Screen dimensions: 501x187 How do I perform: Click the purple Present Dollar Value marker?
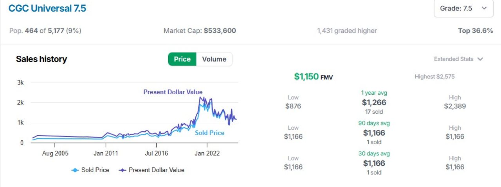(122, 170)
